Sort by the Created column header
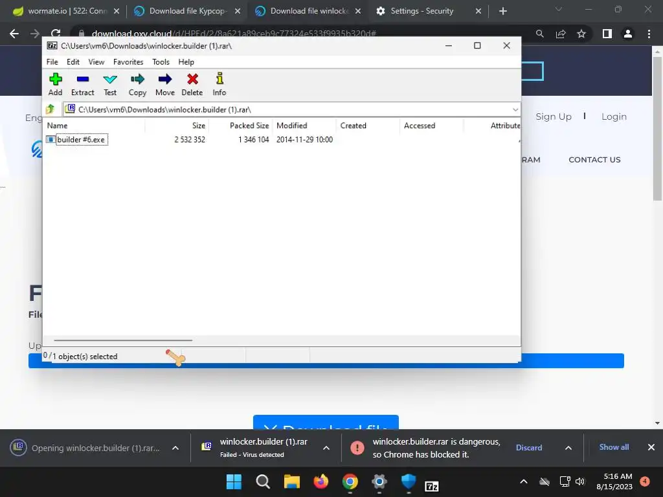The width and height of the screenshot is (663, 497). pyautogui.click(x=368, y=126)
